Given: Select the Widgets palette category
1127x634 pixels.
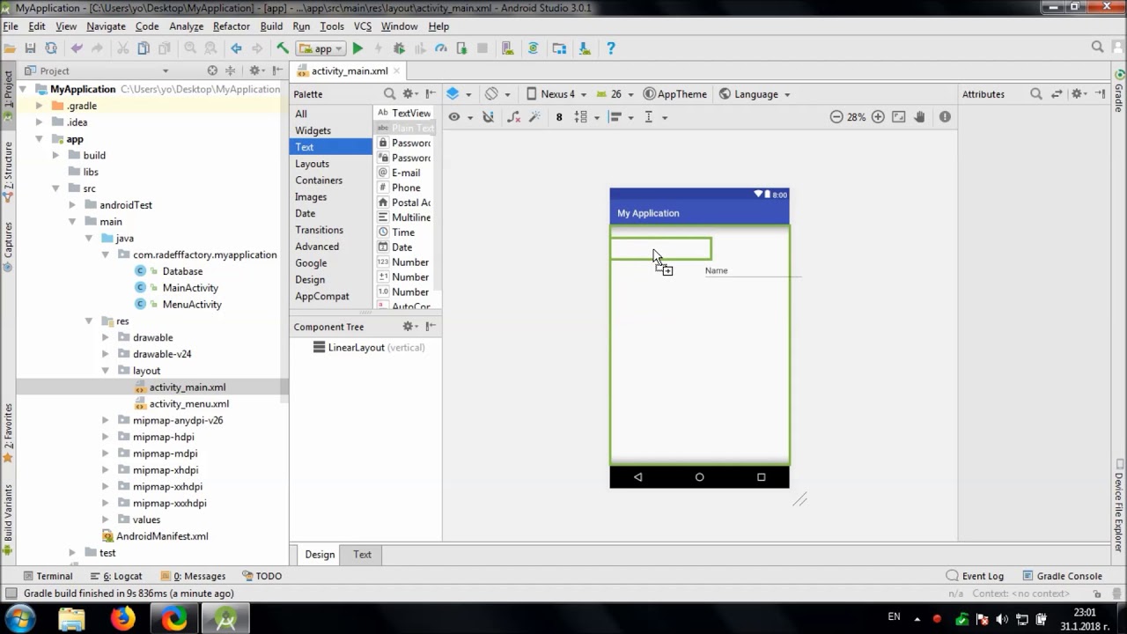Looking at the screenshot, I should 331,130.
